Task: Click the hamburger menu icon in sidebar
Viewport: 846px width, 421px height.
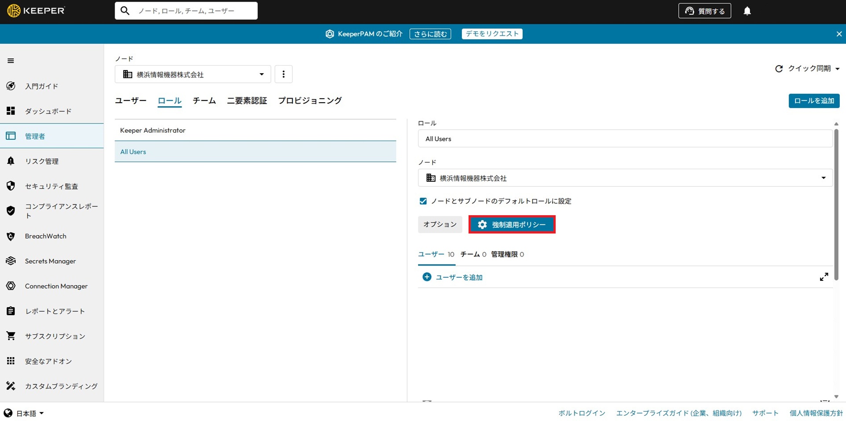Action: coord(11,61)
